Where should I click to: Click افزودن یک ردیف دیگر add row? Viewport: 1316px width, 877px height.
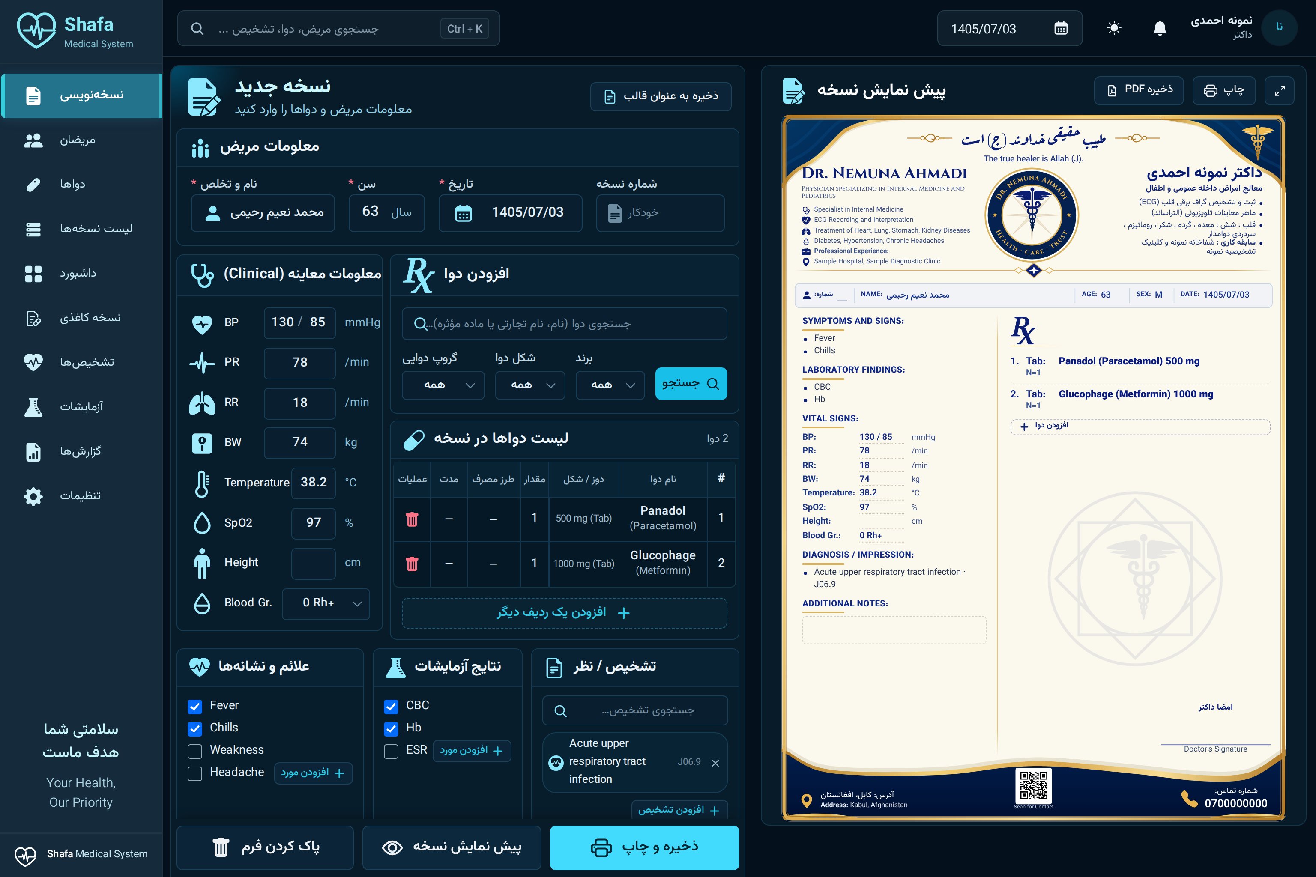point(564,613)
